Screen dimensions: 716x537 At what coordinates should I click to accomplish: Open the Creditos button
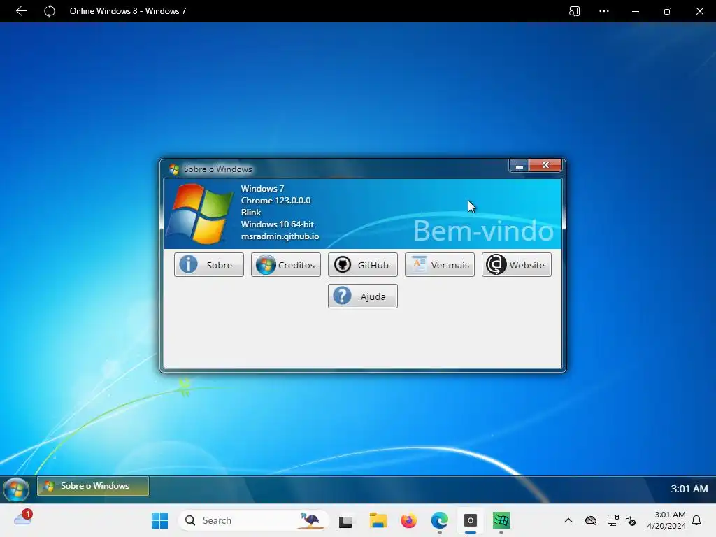(x=286, y=265)
